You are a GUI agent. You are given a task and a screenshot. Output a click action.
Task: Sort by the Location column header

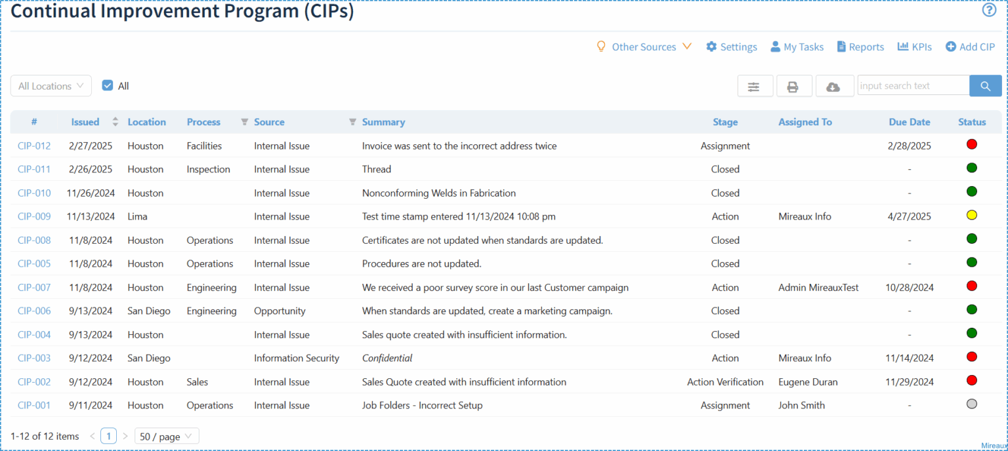coord(146,122)
